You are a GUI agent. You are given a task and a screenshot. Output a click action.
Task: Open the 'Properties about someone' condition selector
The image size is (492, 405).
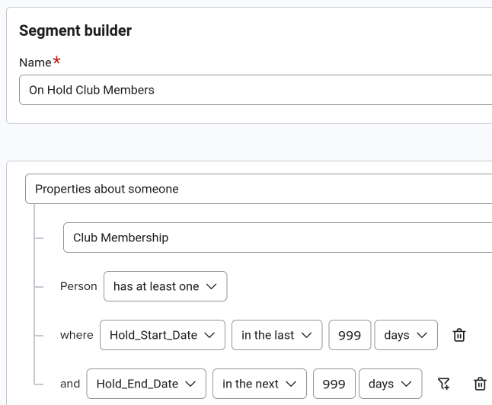pos(258,189)
